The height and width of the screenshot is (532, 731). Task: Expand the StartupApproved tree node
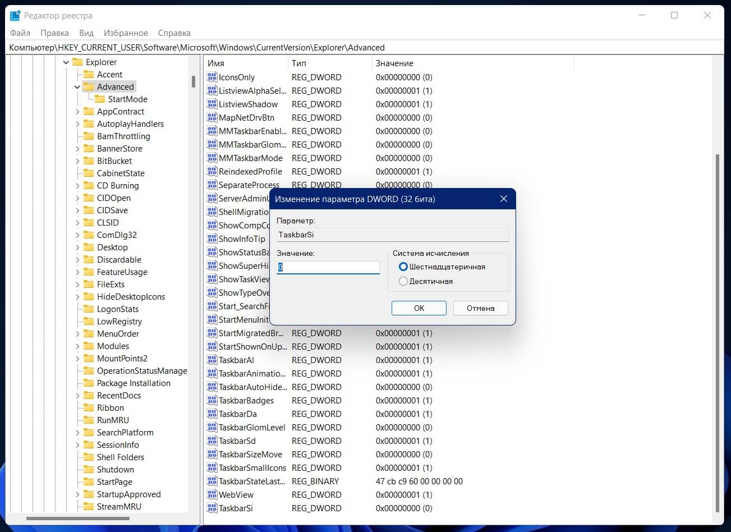pyautogui.click(x=77, y=494)
